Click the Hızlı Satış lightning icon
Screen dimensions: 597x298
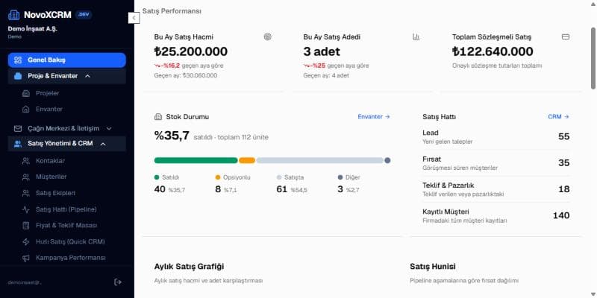pos(26,241)
